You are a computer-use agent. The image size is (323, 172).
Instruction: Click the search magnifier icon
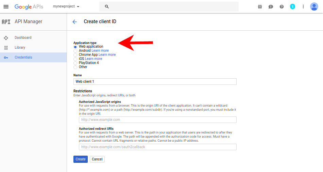(x=107, y=6)
